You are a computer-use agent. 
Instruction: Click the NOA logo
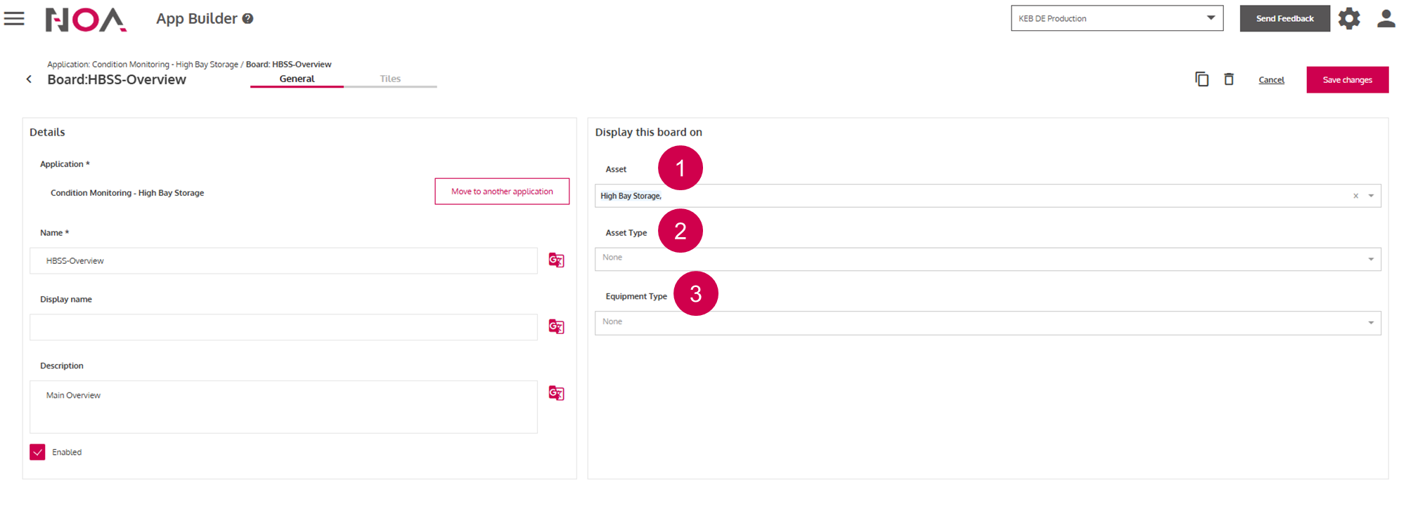click(86, 20)
